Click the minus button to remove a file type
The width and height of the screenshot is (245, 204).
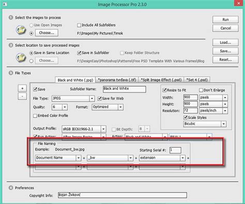click(22, 96)
